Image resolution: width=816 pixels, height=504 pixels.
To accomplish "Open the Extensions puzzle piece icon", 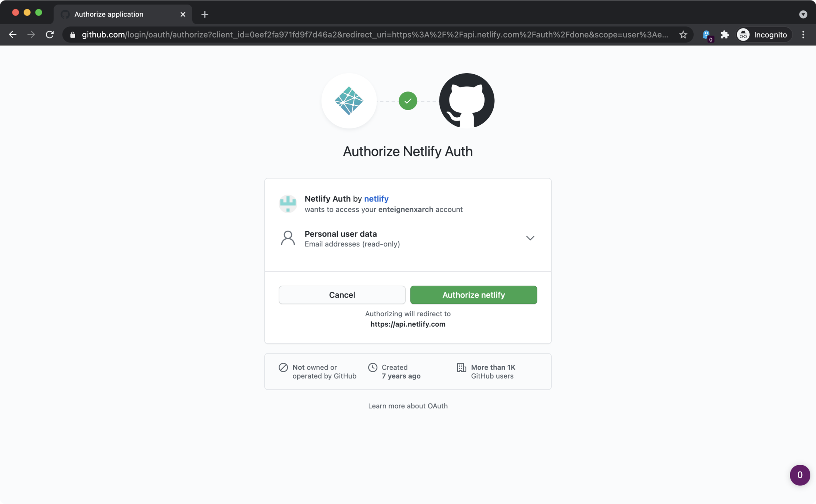I will pyautogui.click(x=724, y=35).
